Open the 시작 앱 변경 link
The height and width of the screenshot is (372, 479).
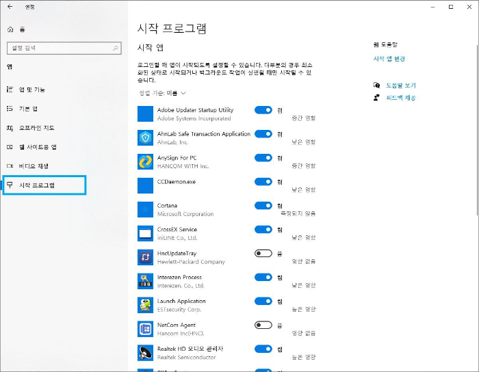pos(389,59)
